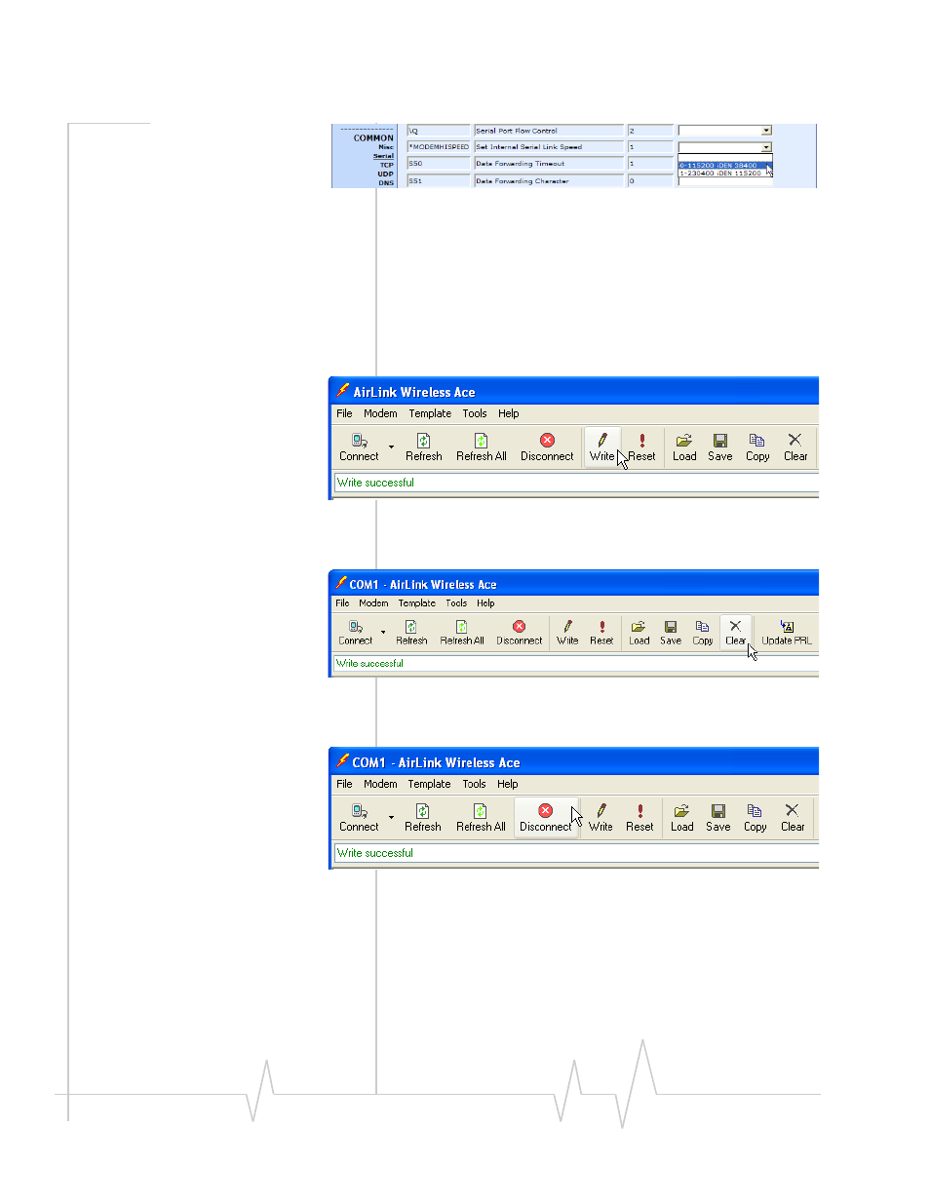Screen dimensions: 930x1204
Task: Click Load in COM1 window with Update PRL
Action: click(x=639, y=633)
